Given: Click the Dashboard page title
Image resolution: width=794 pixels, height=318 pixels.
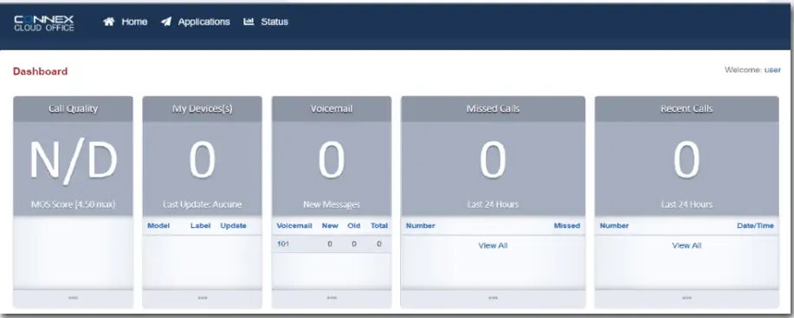Looking at the screenshot, I should (40, 71).
